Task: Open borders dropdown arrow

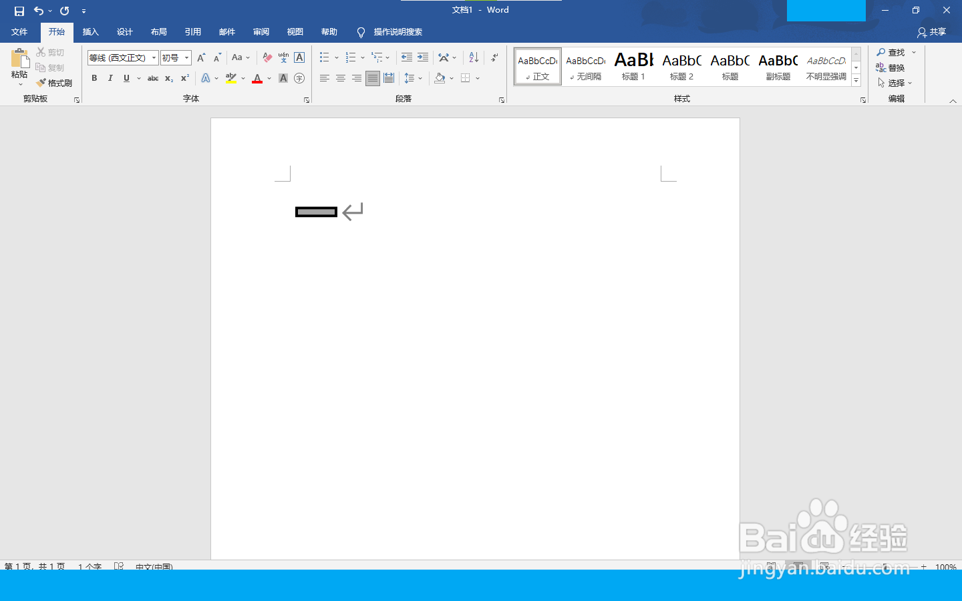Action: [x=478, y=78]
